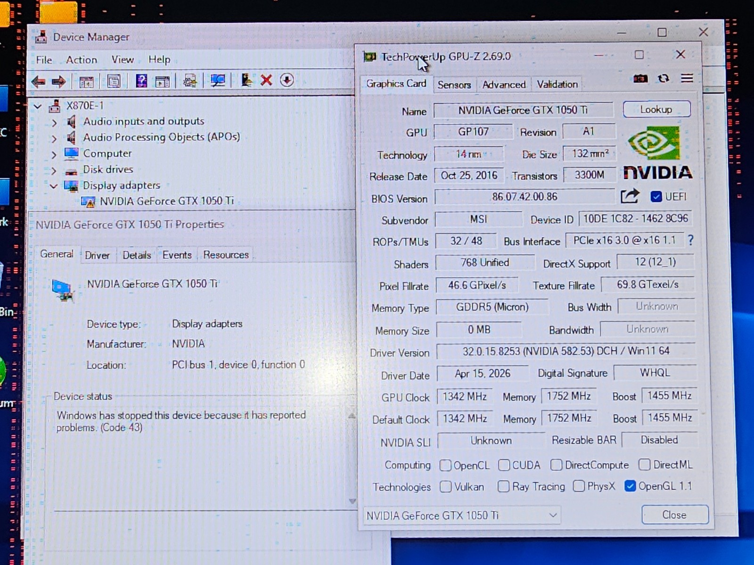This screenshot has height=565, width=754.
Task: Select the Graphics Card tab
Action: coord(396,83)
